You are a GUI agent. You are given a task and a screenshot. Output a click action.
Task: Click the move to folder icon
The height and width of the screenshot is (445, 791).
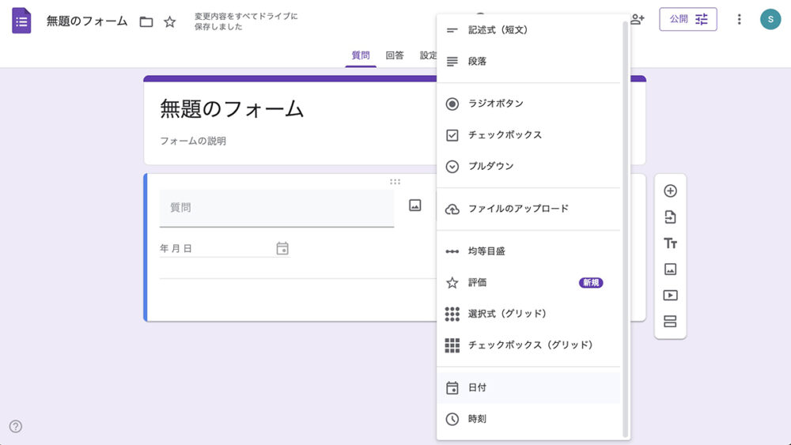click(146, 21)
